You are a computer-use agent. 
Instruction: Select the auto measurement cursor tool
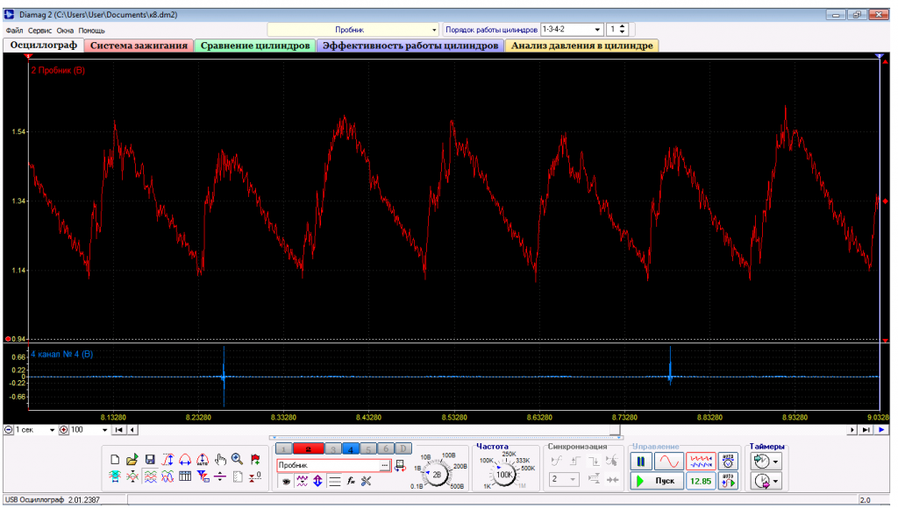pos(203,459)
